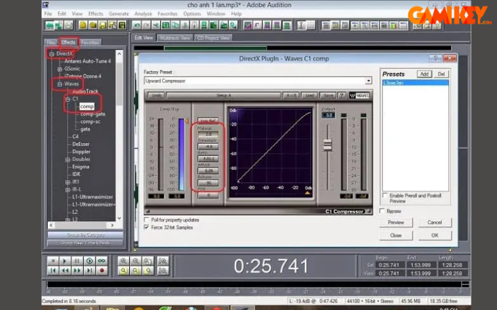The image size is (497, 310).
Task: Switch to CD Project View tab
Action: click(213, 38)
